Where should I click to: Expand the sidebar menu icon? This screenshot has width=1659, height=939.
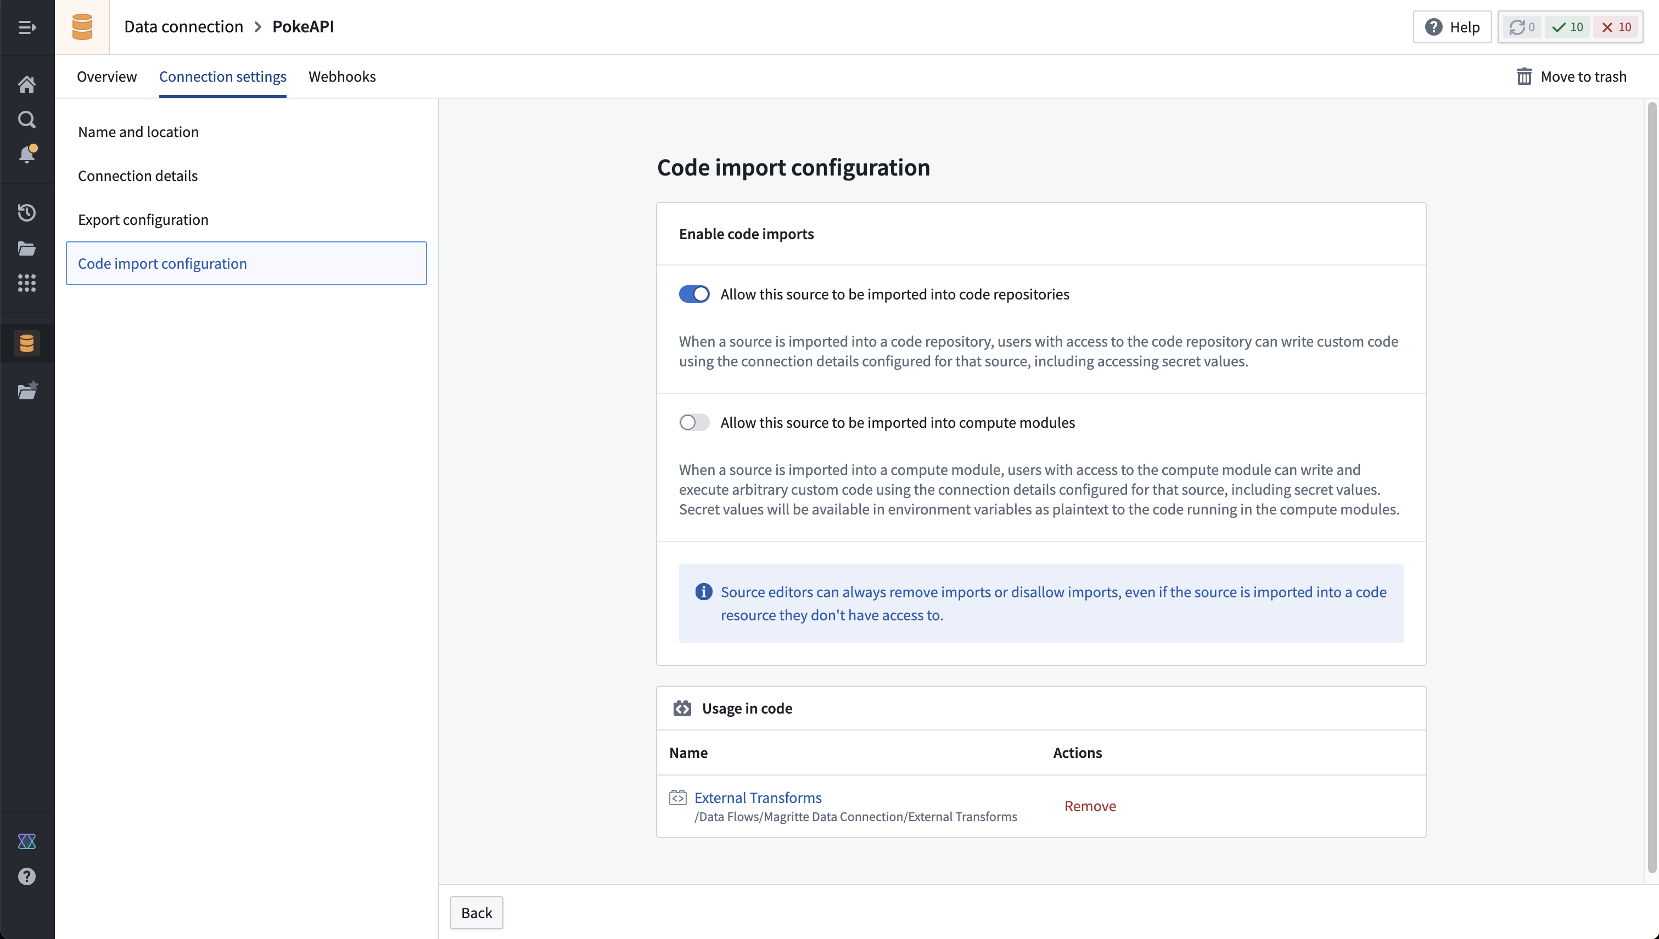coord(26,27)
